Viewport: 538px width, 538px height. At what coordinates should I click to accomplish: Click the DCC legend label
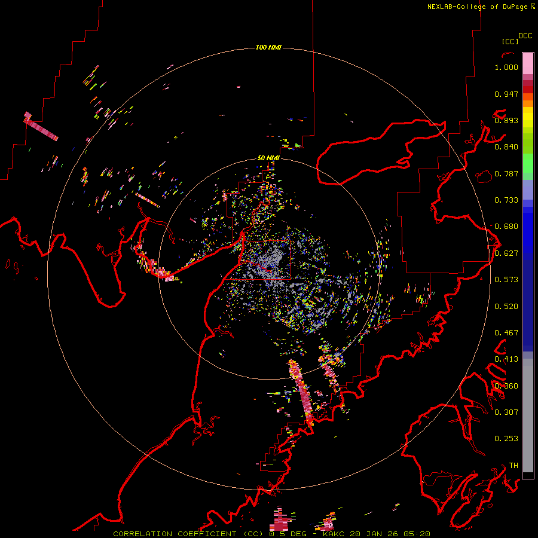tap(525, 36)
